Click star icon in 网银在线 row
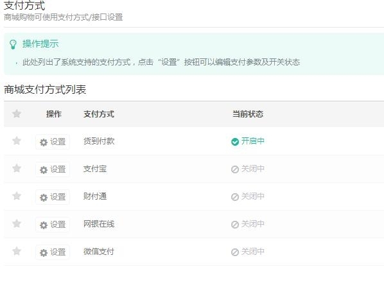The height and width of the screenshot is (294, 384). click(17, 224)
